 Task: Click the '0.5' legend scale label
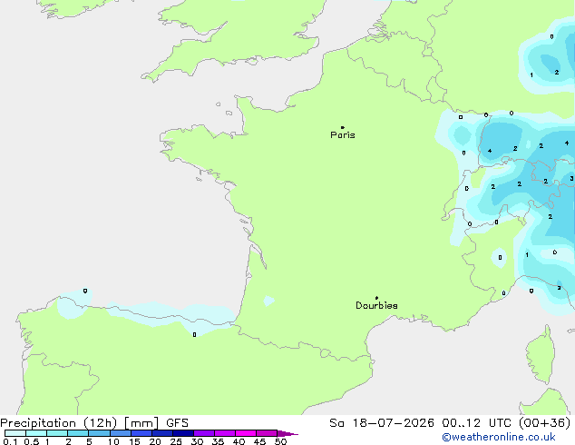tap(32, 441)
